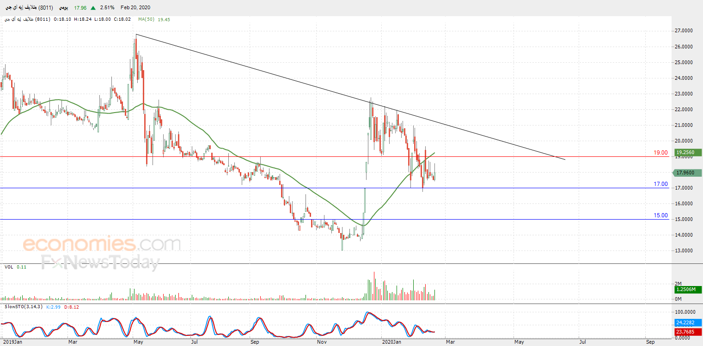Click the Feb 20, 2020 date label
The image size is (703, 346).
coord(135,8)
